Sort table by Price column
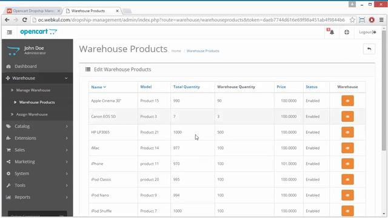 click(281, 87)
